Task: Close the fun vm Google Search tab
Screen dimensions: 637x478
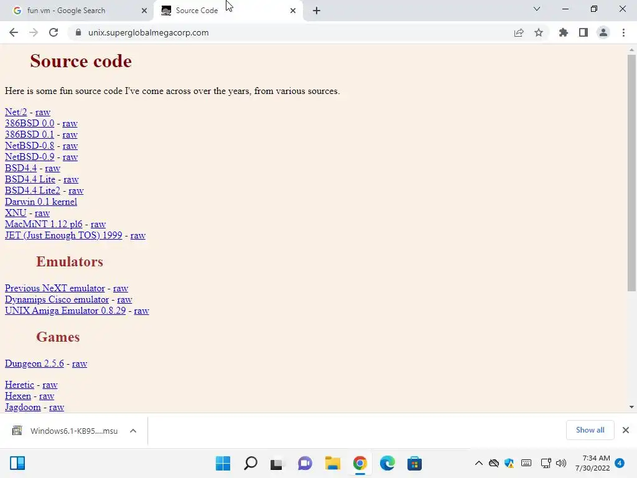Action: (x=144, y=11)
